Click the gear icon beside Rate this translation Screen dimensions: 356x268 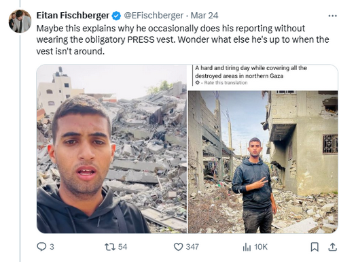click(x=197, y=83)
